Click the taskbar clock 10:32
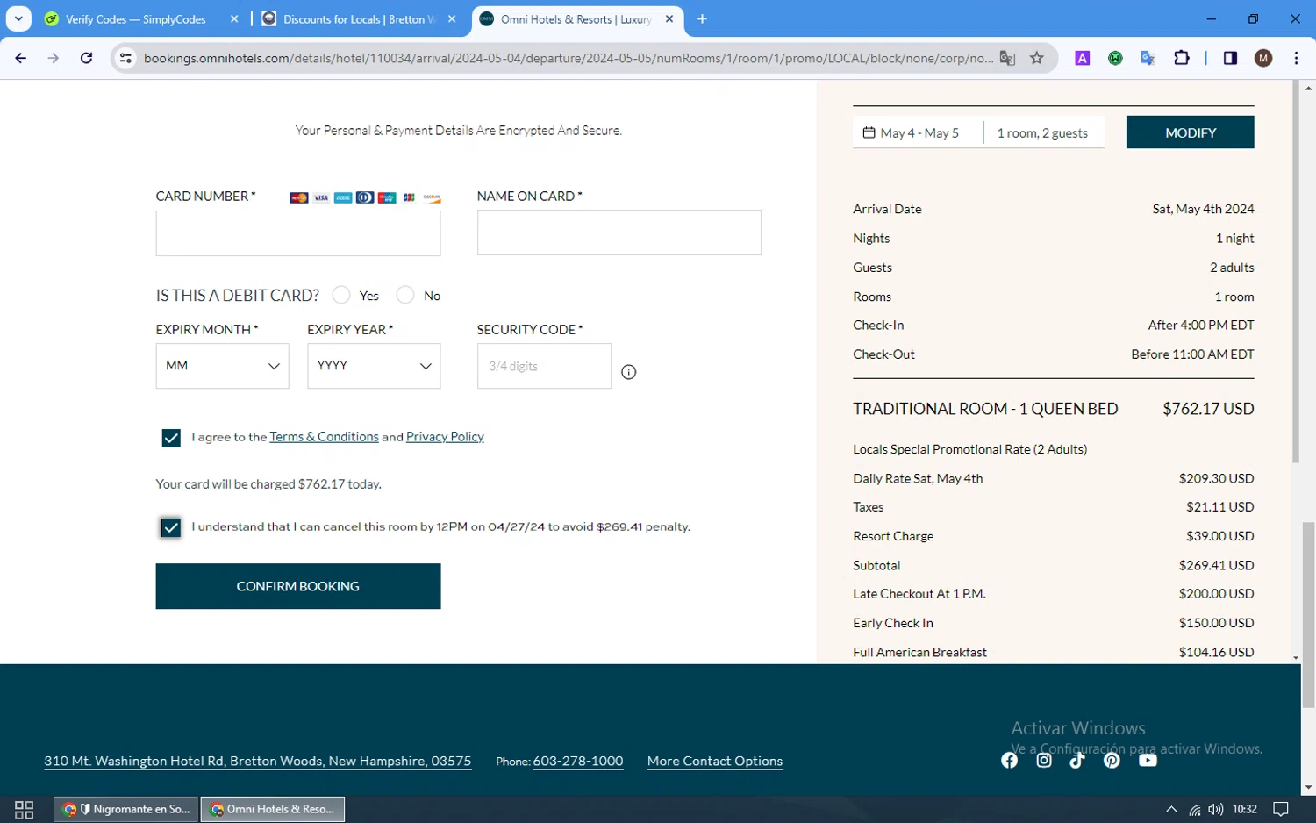Screen dimensions: 1316x823 coord(1244,809)
